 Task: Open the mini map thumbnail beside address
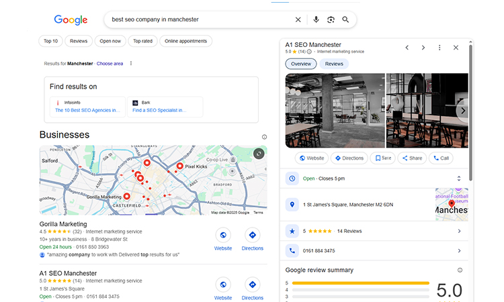(452, 205)
